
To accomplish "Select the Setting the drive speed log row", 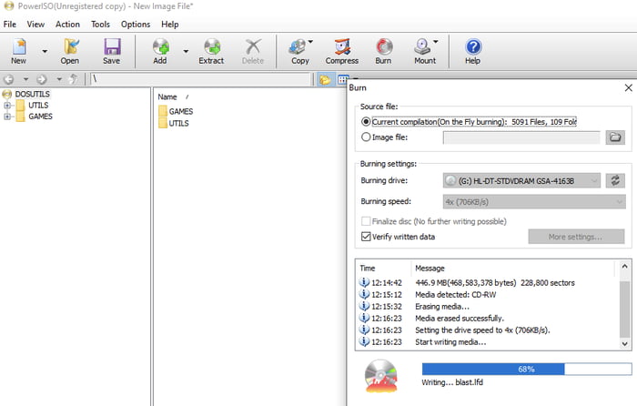I will point(488,330).
